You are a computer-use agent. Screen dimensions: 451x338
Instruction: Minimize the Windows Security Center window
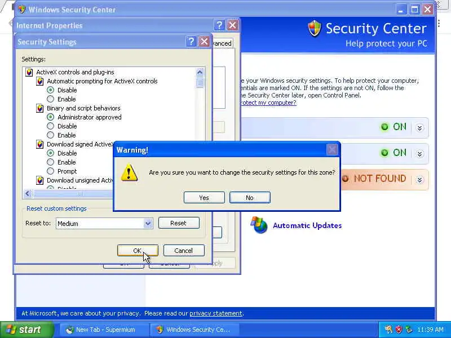400,10
